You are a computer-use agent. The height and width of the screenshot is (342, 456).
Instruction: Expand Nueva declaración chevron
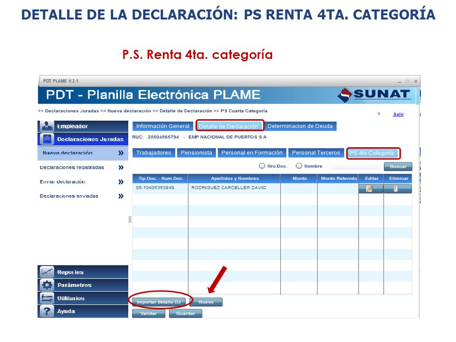point(121,153)
